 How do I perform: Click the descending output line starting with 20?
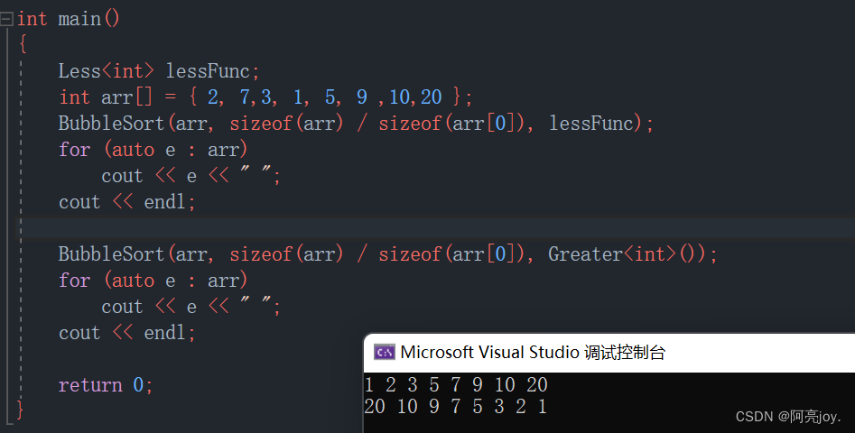tap(455, 407)
